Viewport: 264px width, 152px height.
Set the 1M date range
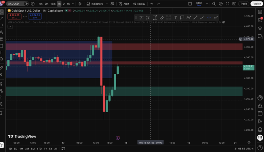[x=21, y=149]
